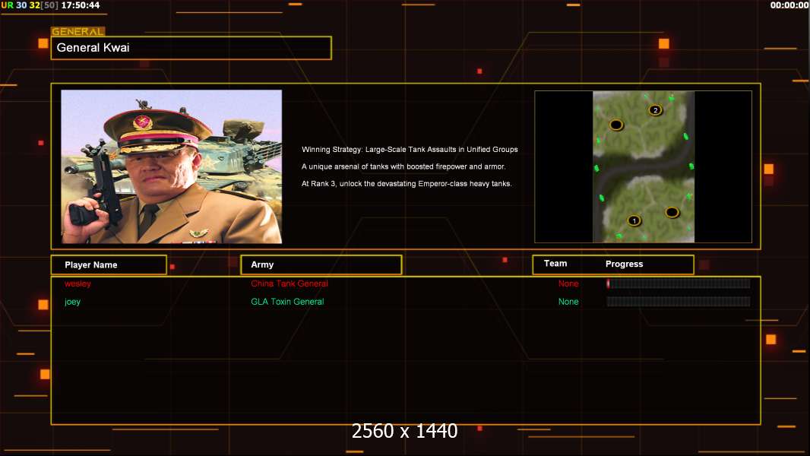Select the empty start marker beside marker 2
This screenshot has height=456, width=810.
[x=615, y=125]
